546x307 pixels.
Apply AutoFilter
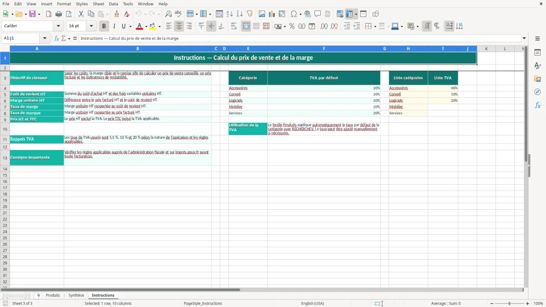pyautogui.click(x=249, y=14)
